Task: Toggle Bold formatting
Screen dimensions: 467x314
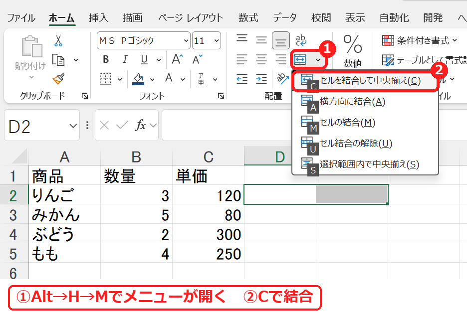Action: point(106,59)
